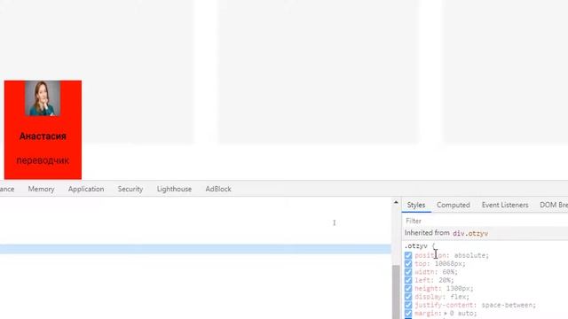
Task: Edit the 'space-between' value
Action: (507, 305)
